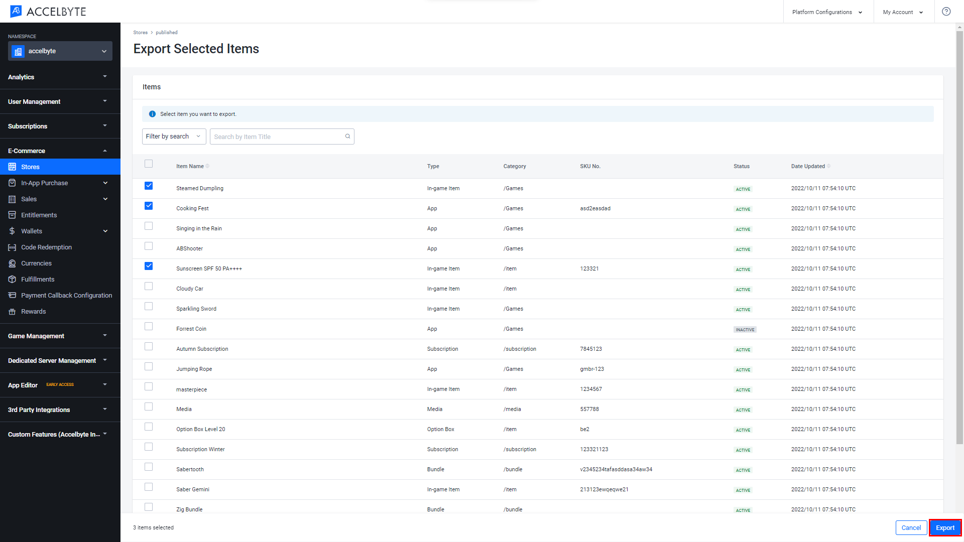This screenshot has width=964, height=542.
Task: Check the Singing in the Rain checkbox
Action: 149,226
